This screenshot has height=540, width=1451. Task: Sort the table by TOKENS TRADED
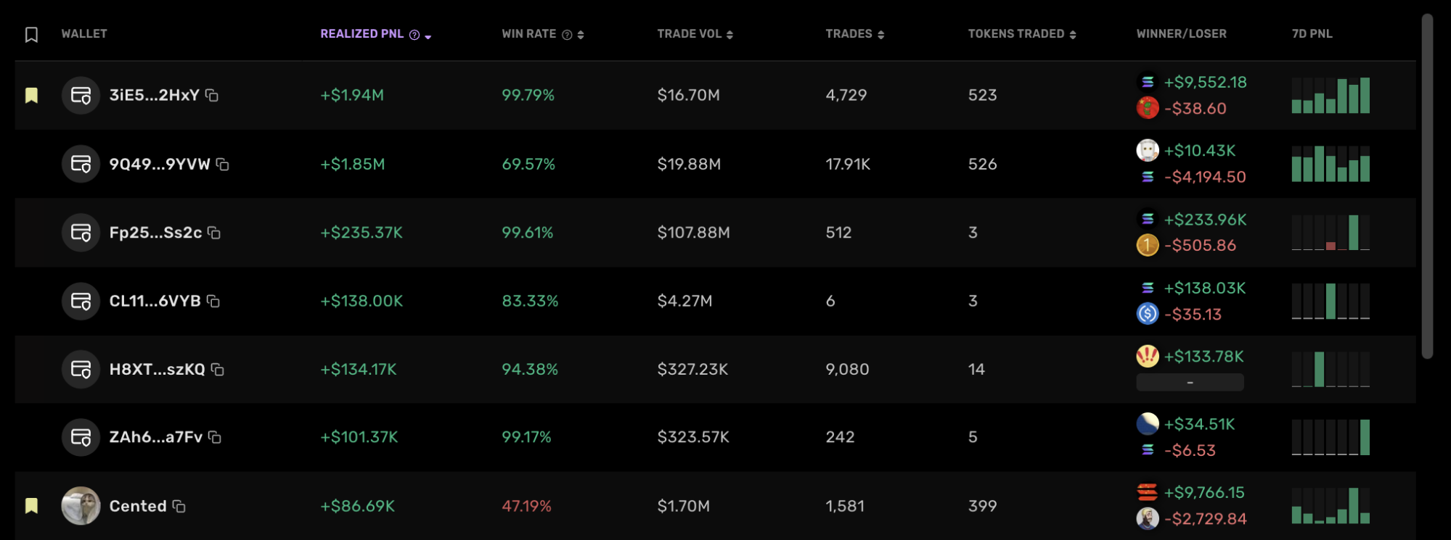coord(1074,33)
